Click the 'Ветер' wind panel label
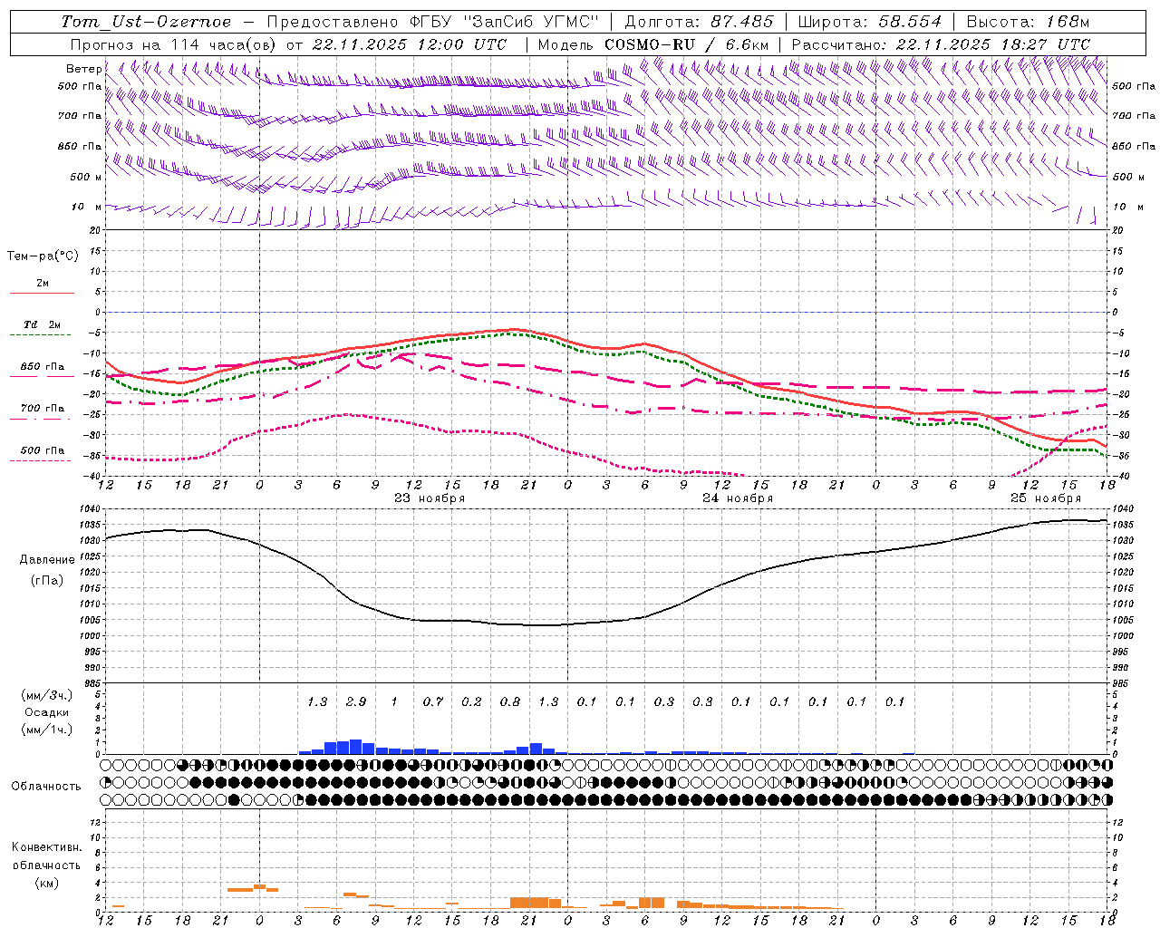Viewport: 1160px width, 928px height. pos(84,69)
